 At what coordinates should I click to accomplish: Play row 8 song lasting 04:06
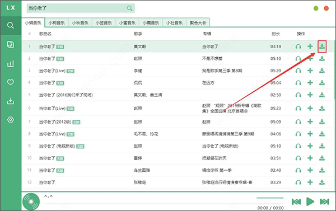point(298,134)
